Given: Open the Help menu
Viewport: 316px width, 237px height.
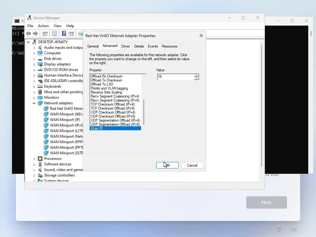Looking at the screenshot, I should (70, 26).
